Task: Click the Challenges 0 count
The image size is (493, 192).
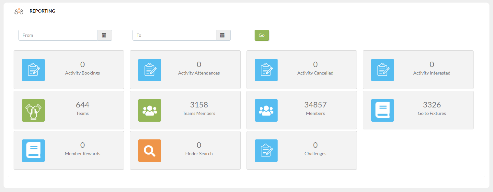Action: click(315, 145)
